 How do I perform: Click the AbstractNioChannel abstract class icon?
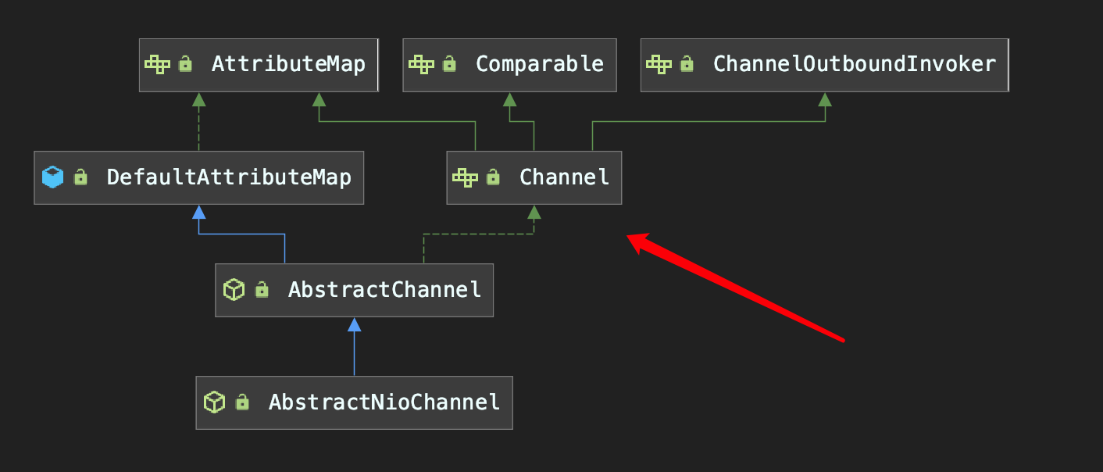(214, 402)
